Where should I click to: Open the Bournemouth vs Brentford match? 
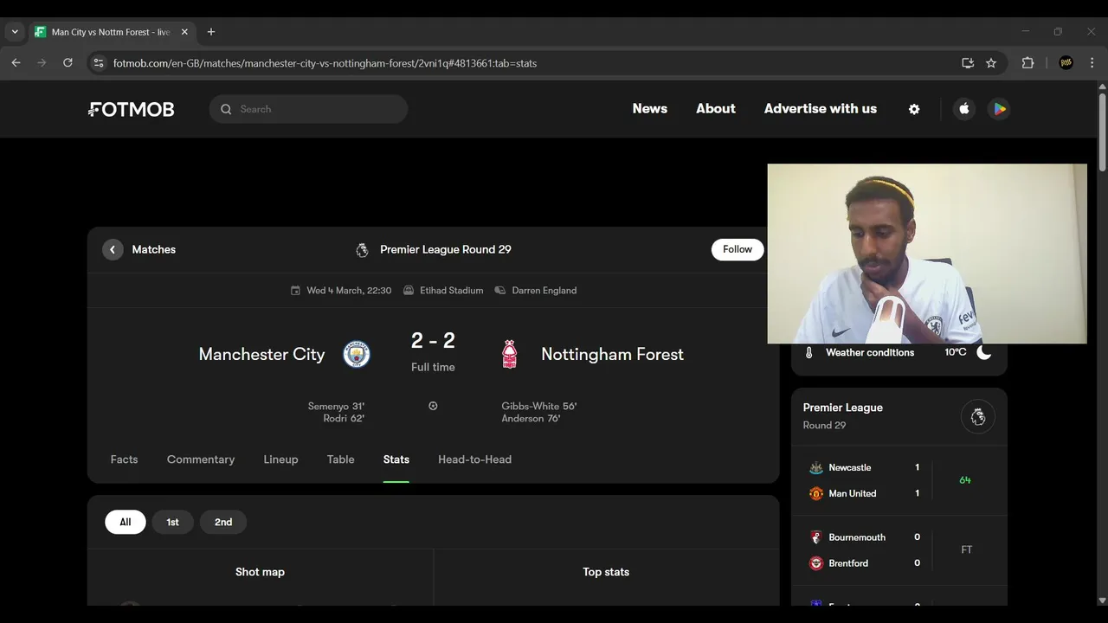(x=899, y=550)
